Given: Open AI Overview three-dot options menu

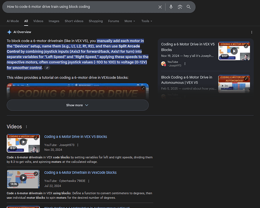Looking at the screenshot, I should click(x=252, y=32).
